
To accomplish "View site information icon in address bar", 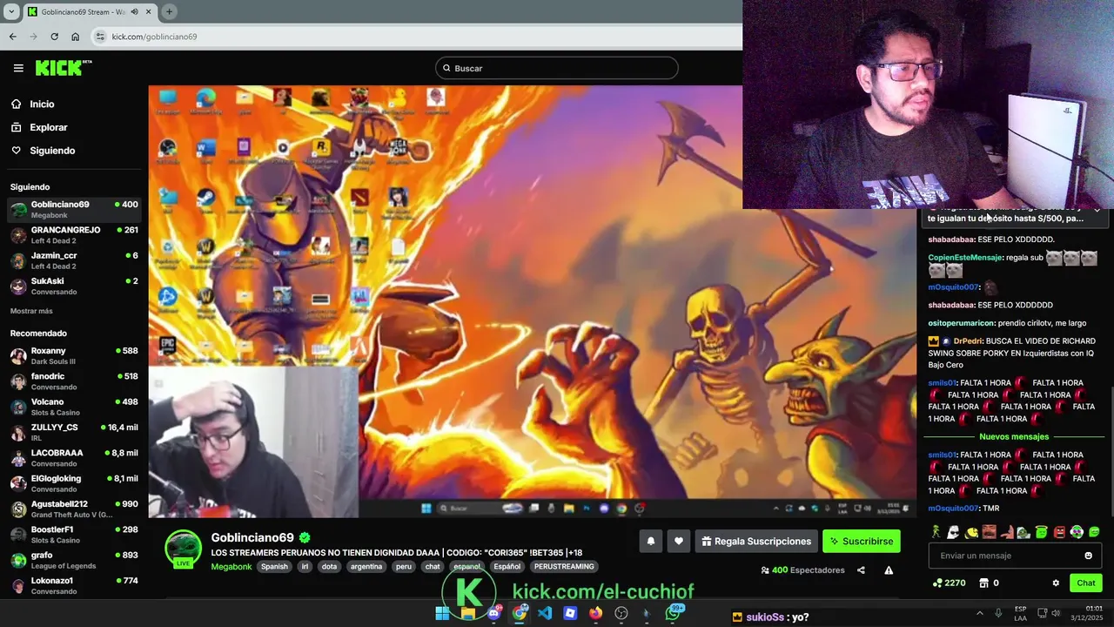I will tap(100, 37).
